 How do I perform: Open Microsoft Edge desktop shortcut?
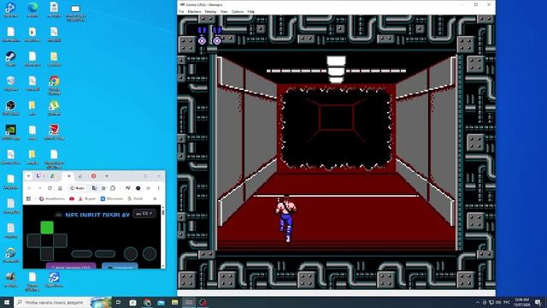[x=32, y=9]
